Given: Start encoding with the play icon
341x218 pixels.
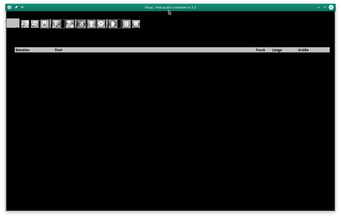Looking at the screenshot, I should click(113, 24).
